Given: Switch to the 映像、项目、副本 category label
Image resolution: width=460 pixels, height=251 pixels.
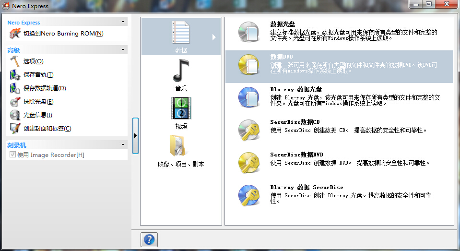Looking at the screenshot, I should (x=181, y=164).
